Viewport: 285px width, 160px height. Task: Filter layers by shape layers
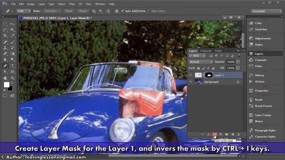tap(227, 56)
